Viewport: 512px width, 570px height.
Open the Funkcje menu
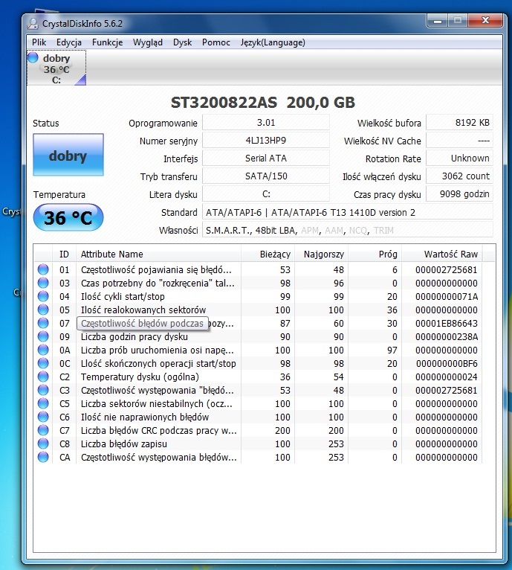point(107,42)
